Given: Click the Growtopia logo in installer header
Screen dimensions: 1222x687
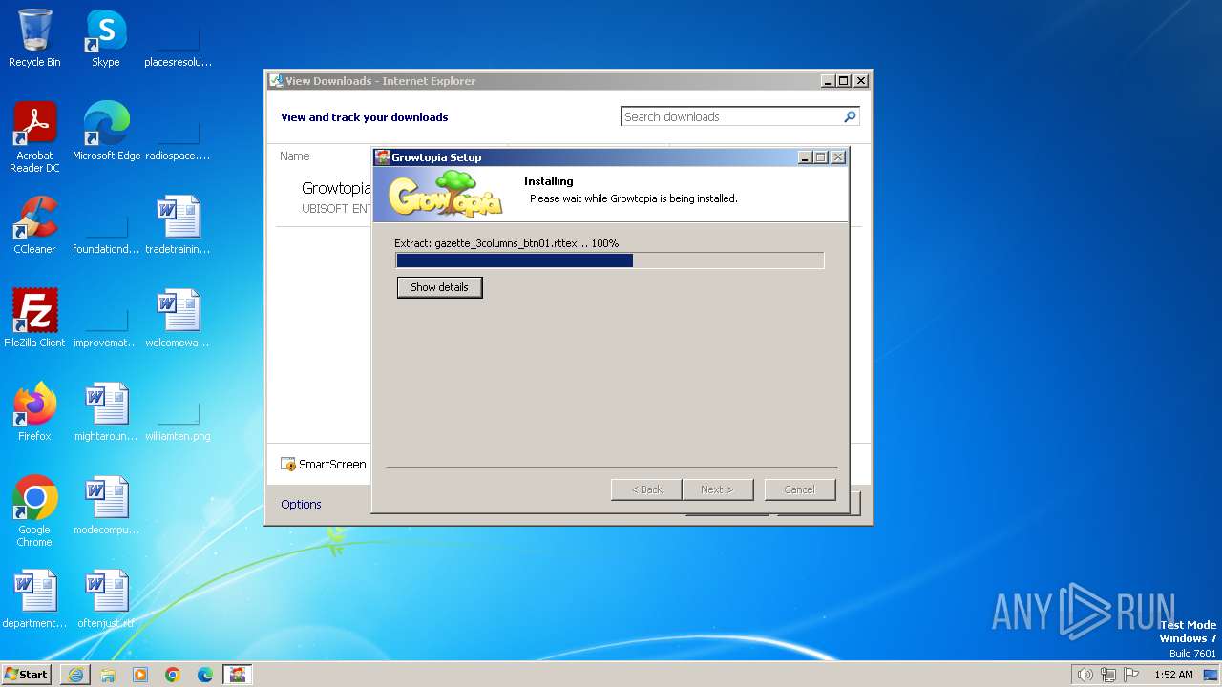Looking at the screenshot, I should point(445,195).
